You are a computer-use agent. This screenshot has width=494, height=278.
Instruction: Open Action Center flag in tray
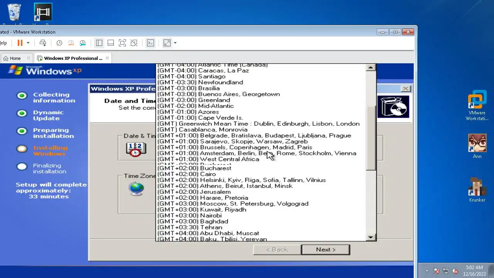pos(436,271)
